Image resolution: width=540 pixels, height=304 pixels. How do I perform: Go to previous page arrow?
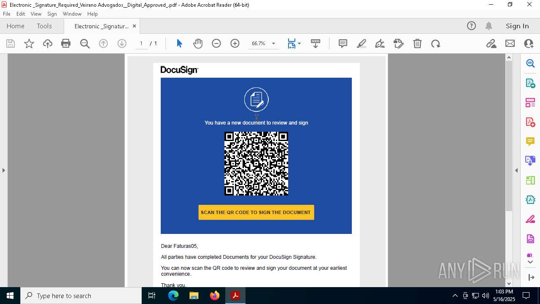click(103, 43)
